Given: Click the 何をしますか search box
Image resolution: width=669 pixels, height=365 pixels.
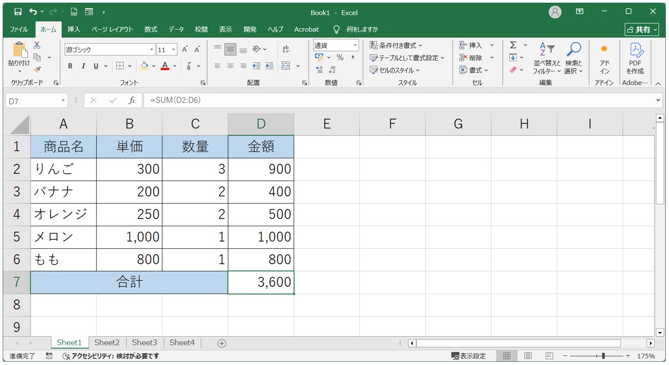Looking at the screenshot, I should pos(362,29).
